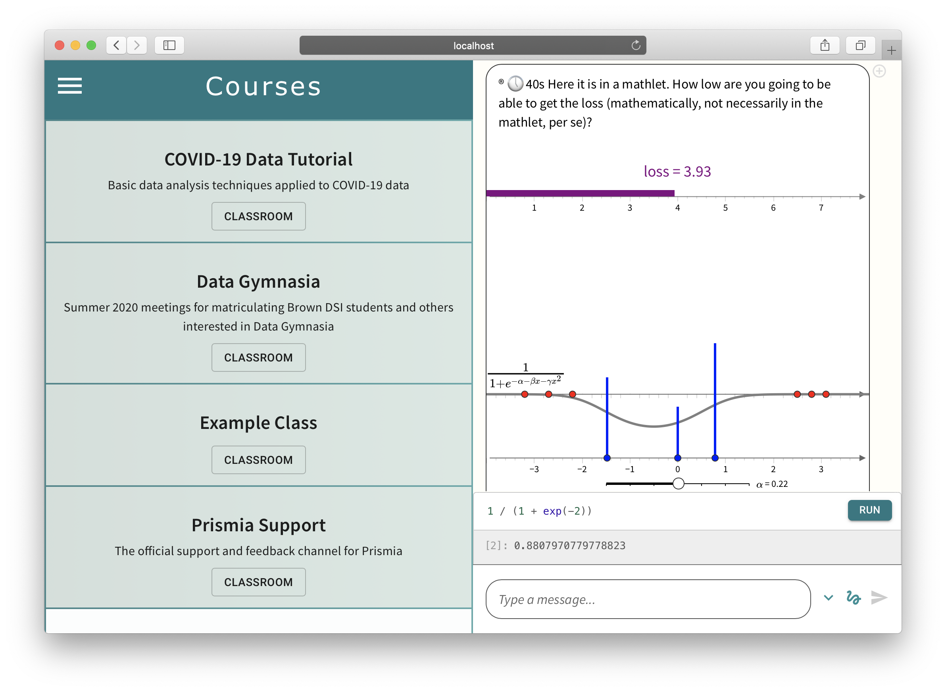Run the code cell
This screenshot has width=946, height=692.
pyautogui.click(x=869, y=510)
